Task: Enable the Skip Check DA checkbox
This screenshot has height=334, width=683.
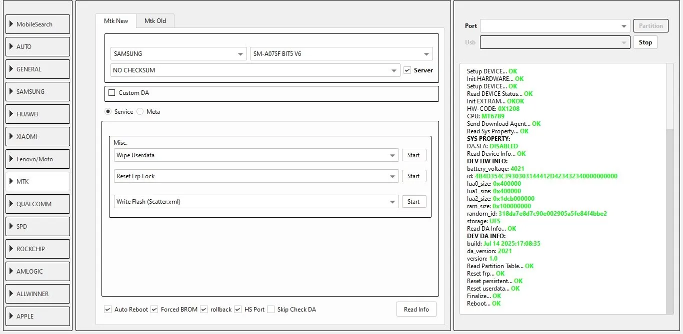Action: pyautogui.click(x=270, y=310)
